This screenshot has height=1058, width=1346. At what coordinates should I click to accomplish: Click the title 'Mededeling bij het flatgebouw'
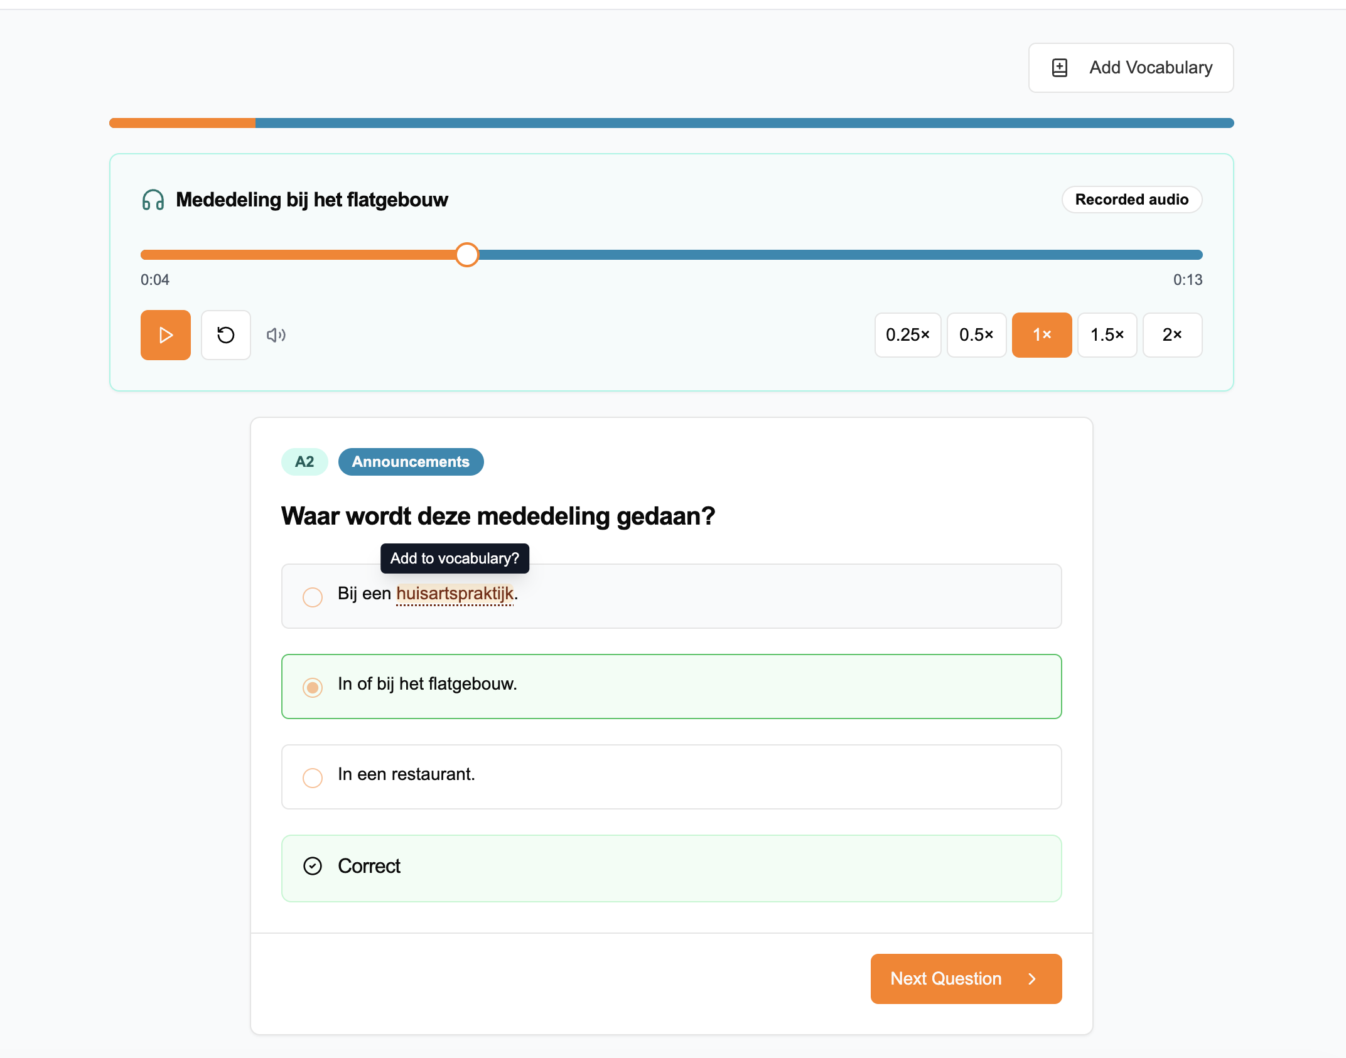point(312,200)
